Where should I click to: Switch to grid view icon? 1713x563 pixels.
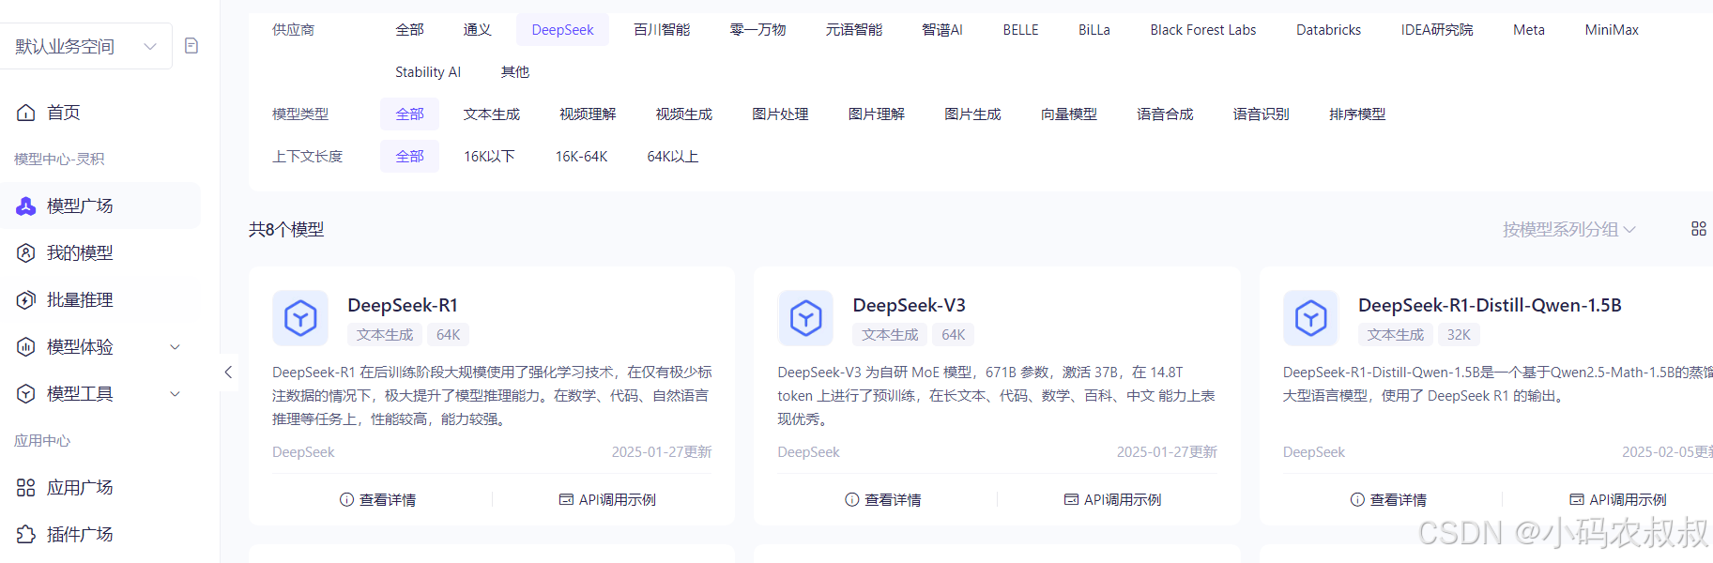click(x=1699, y=229)
